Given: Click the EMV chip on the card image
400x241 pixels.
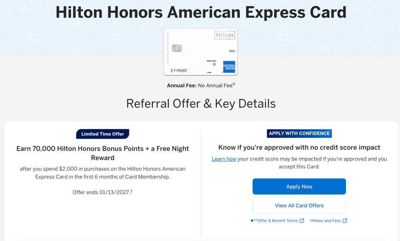Looking at the screenshot, I should click(177, 48).
